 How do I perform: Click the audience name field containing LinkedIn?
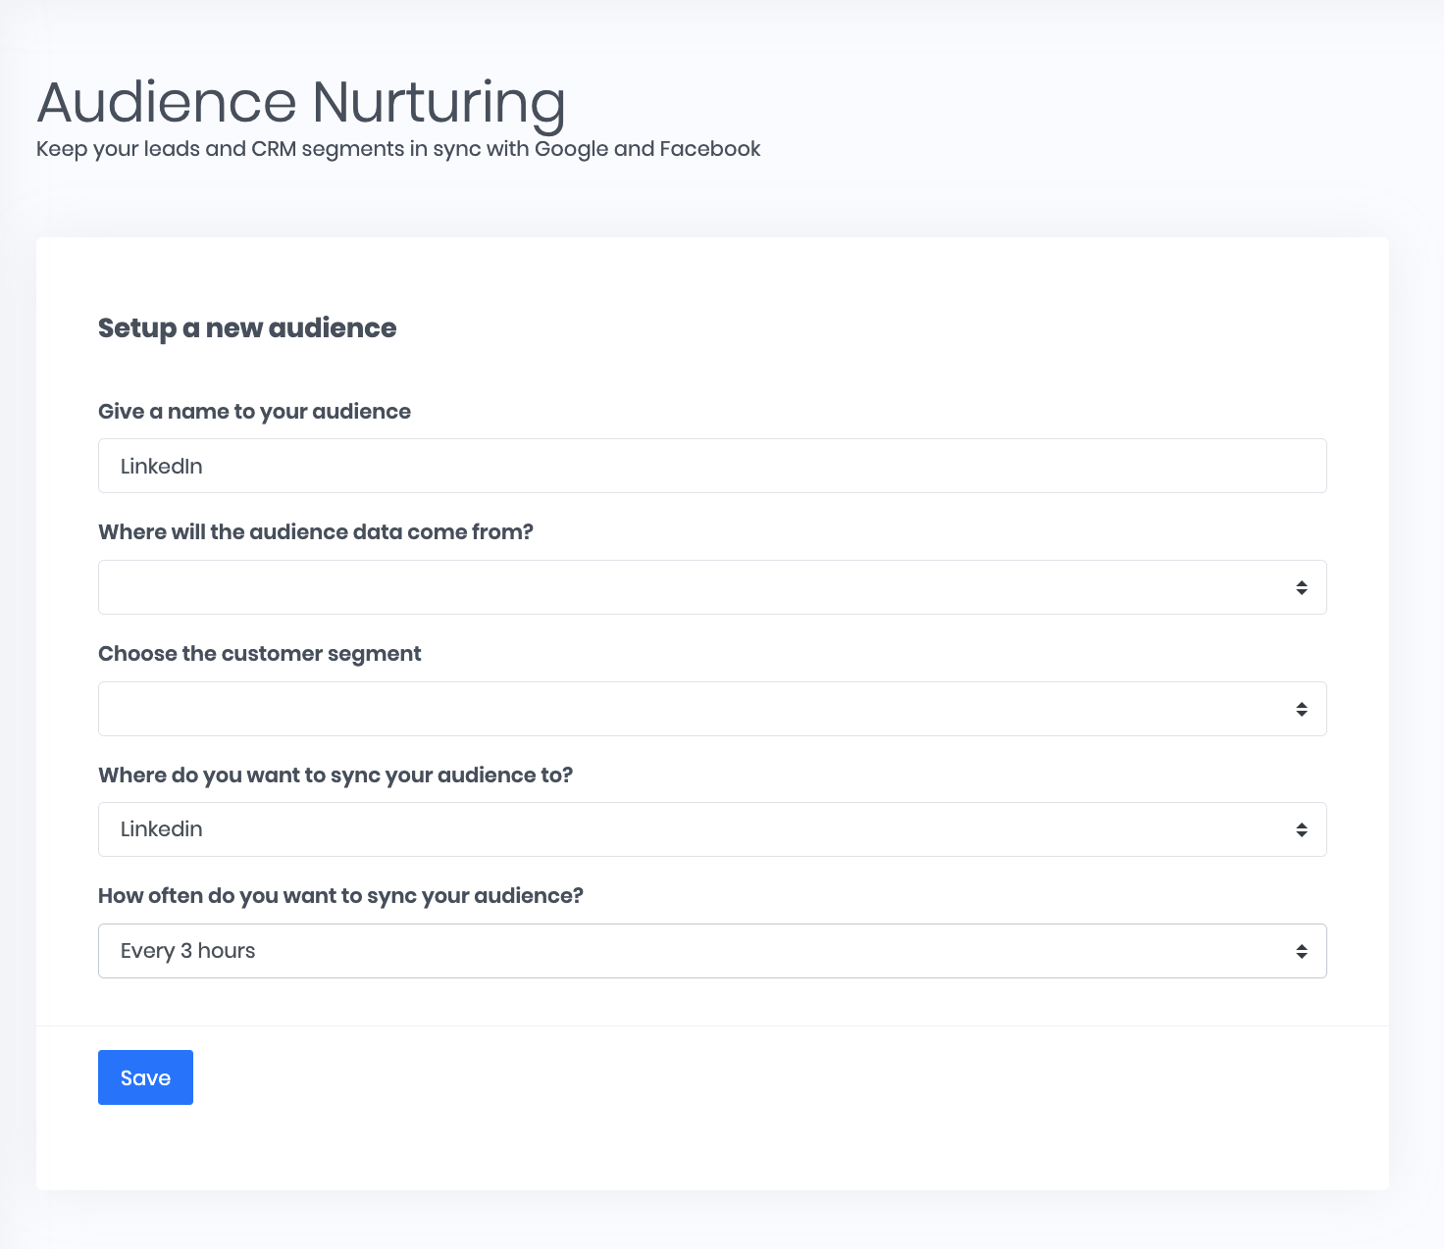pos(712,466)
